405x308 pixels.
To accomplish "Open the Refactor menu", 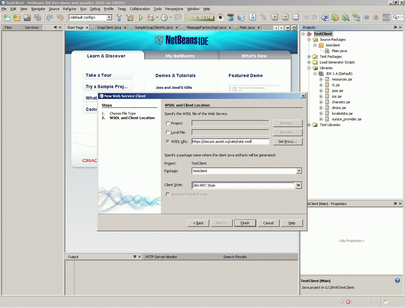I will 70,9.
